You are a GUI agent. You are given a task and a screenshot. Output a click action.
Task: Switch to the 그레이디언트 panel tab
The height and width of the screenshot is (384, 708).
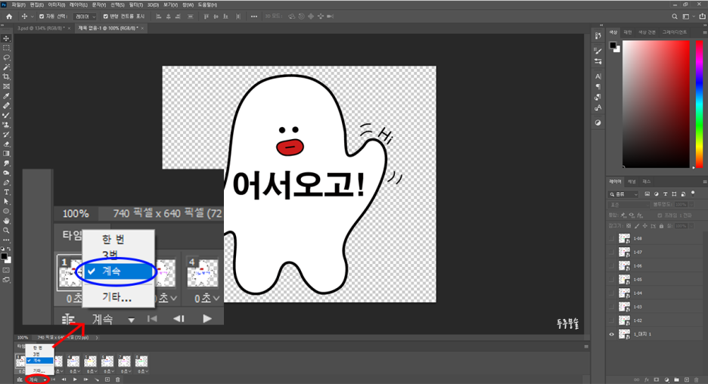[x=675, y=33]
